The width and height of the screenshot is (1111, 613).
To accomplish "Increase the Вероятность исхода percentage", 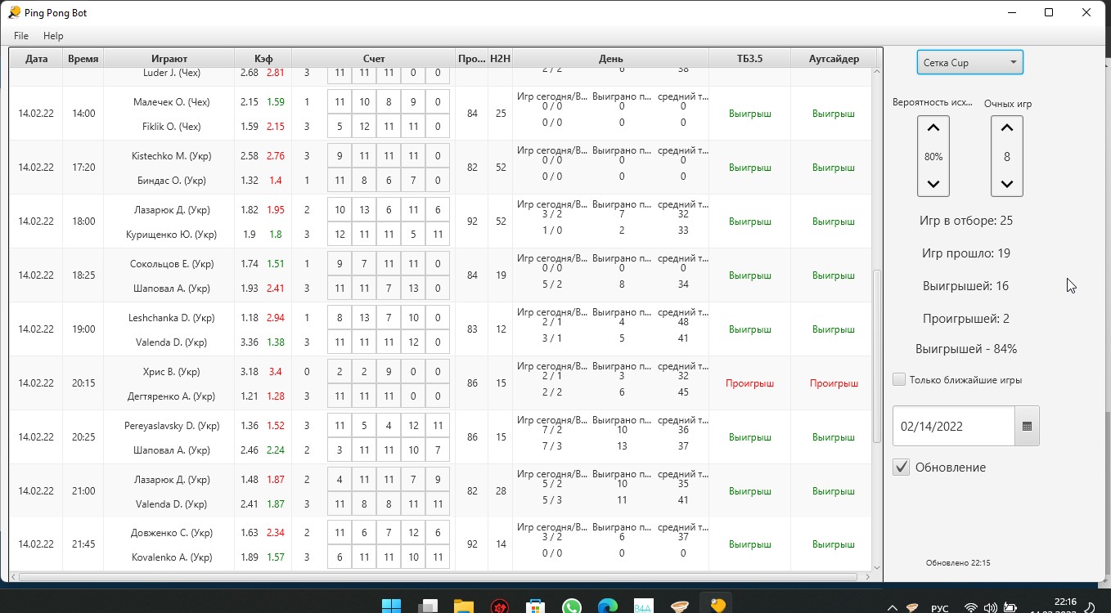I will point(933,128).
